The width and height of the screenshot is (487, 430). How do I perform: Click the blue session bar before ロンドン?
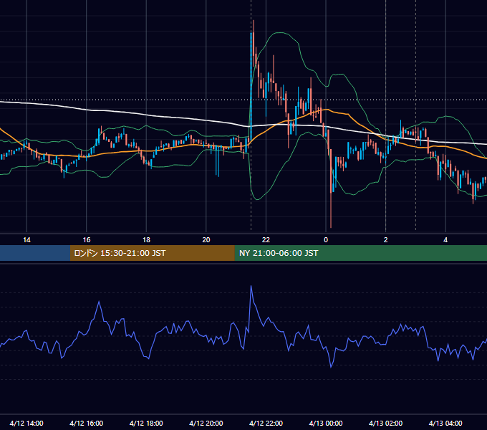click(x=35, y=253)
